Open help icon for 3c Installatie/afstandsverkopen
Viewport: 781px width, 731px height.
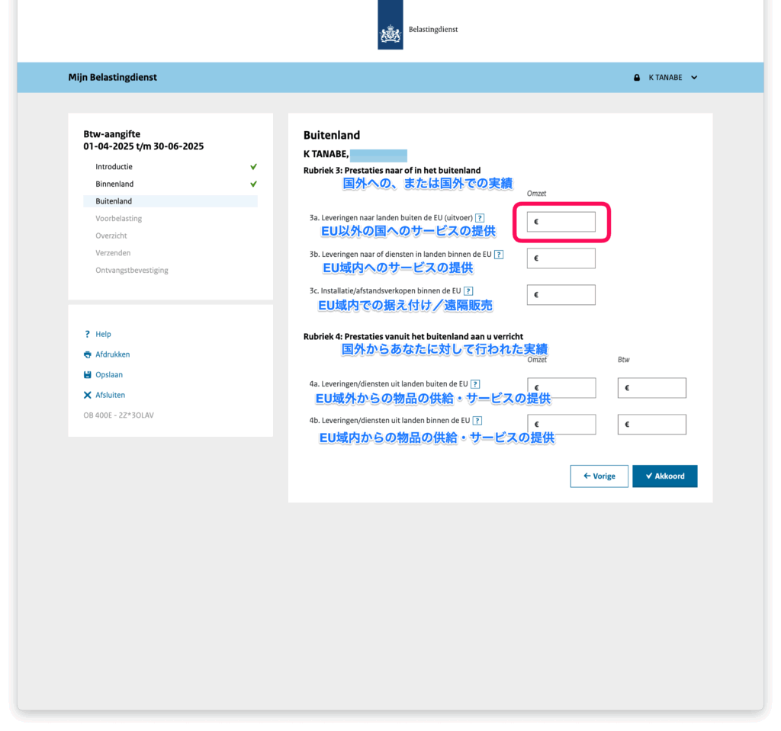point(468,291)
